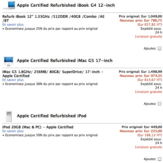
Task: Click the Nouveau prix Eur 974,35 text
Action: [141, 76]
